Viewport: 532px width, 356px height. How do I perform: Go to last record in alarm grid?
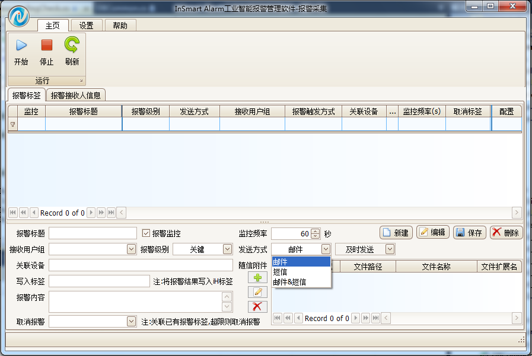[112, 213]
